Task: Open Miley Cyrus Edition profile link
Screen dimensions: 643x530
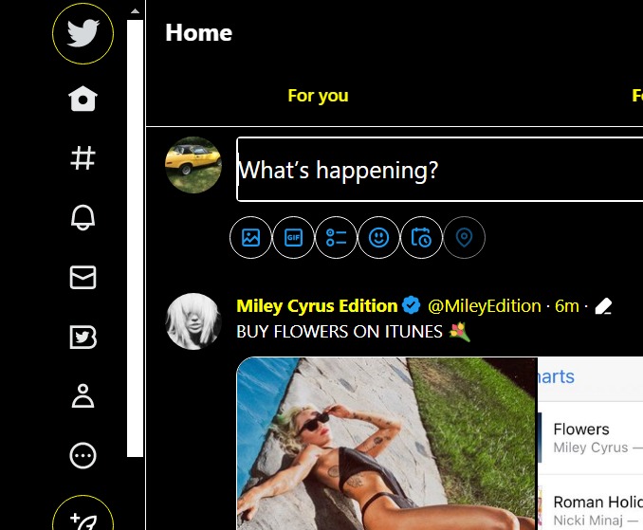Action: click(317, 306)
